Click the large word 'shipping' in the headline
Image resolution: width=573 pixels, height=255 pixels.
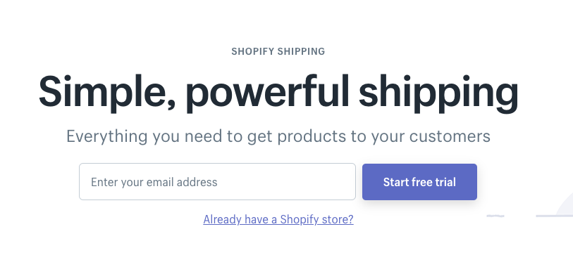438,92
